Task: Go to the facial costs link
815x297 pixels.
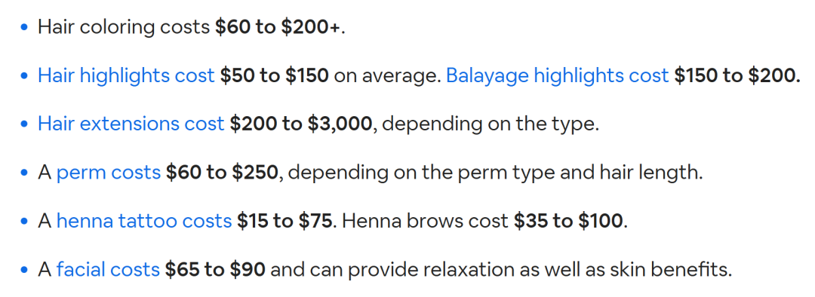Action: pyautogui.click(x=108, y=269)
